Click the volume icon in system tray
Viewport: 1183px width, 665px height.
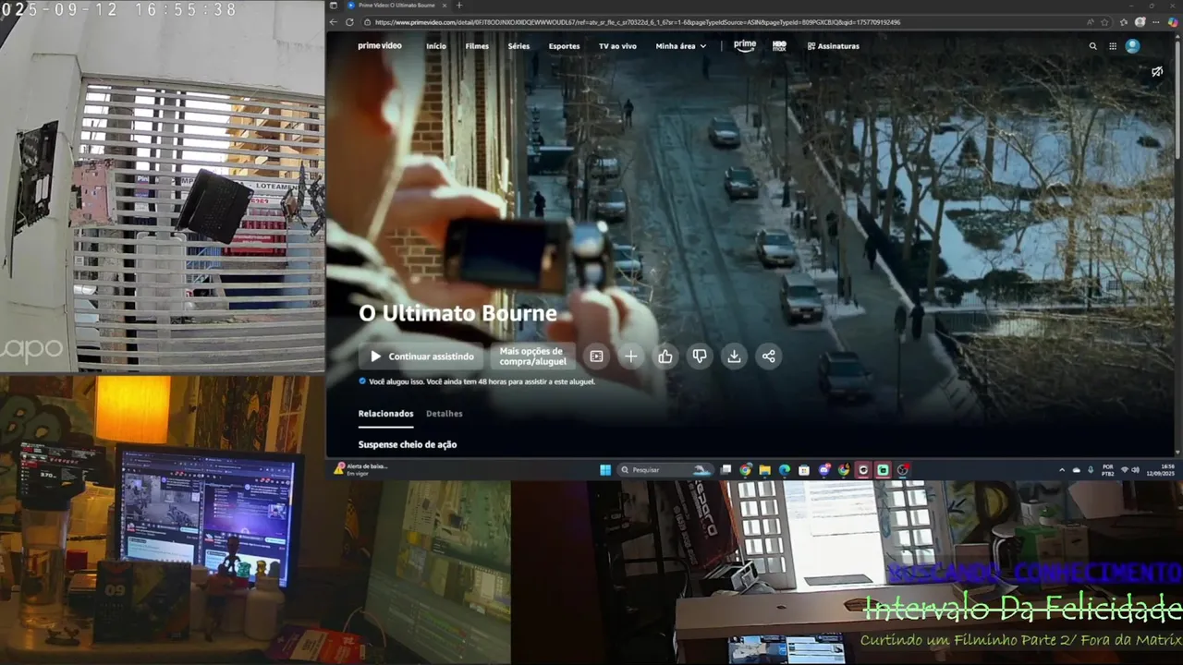point(1136,470)
